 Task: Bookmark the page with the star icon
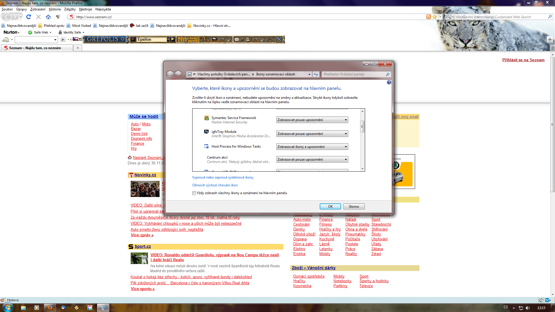(x=434, y=17)
